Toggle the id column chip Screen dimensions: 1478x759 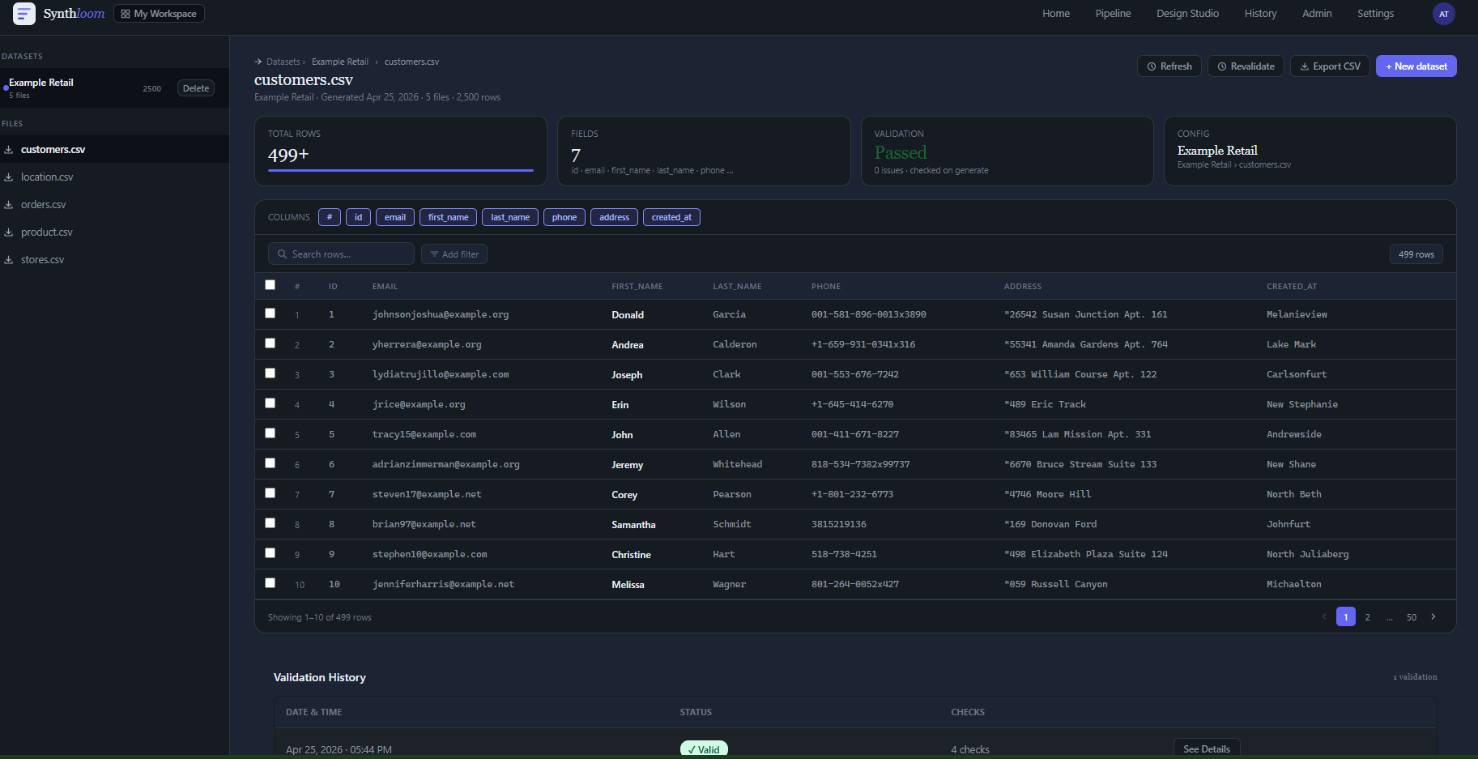(358, 217)
